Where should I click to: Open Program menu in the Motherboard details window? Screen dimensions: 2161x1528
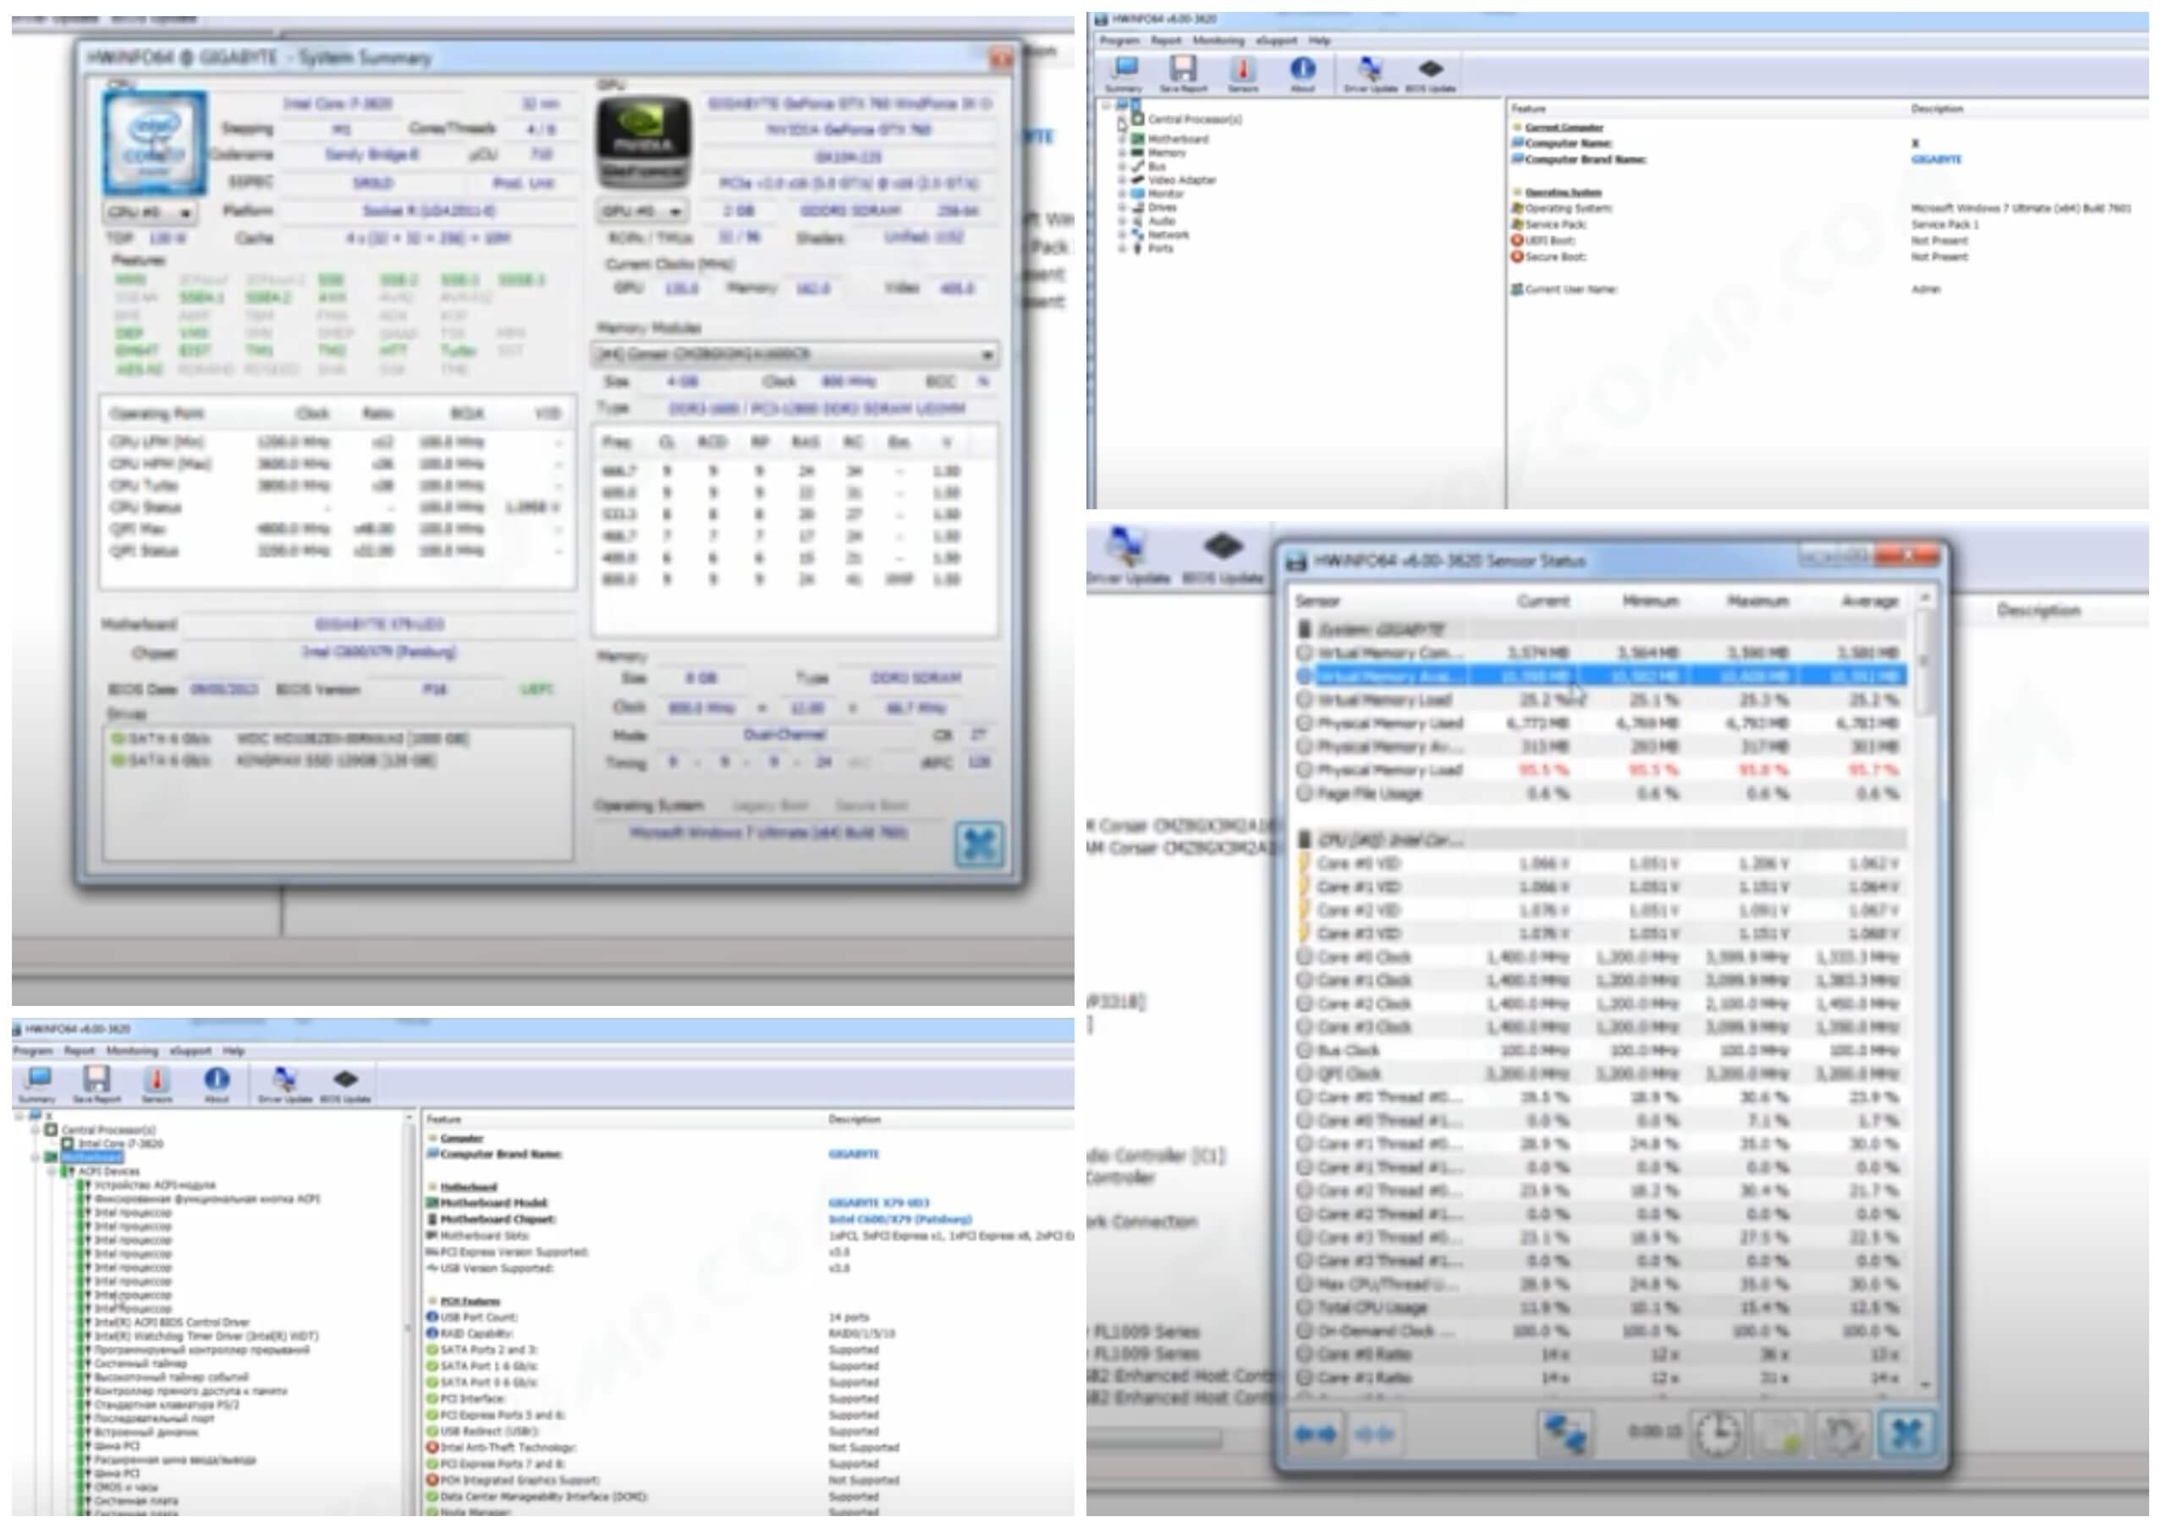click(x=33, y=1051)
